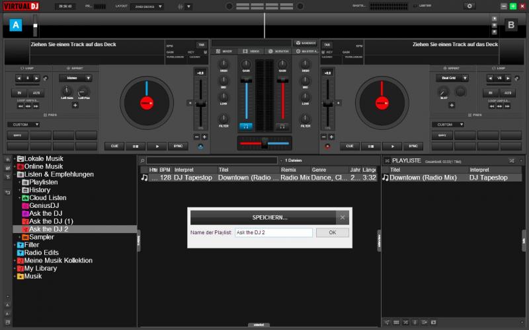Toggle right channel headphone cue button
Image resolution: width=529 pixels, height=330 pixels.
tap(282, 125)
